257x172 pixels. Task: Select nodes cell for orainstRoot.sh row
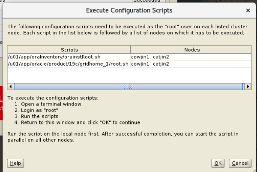(x=191, y=57)
